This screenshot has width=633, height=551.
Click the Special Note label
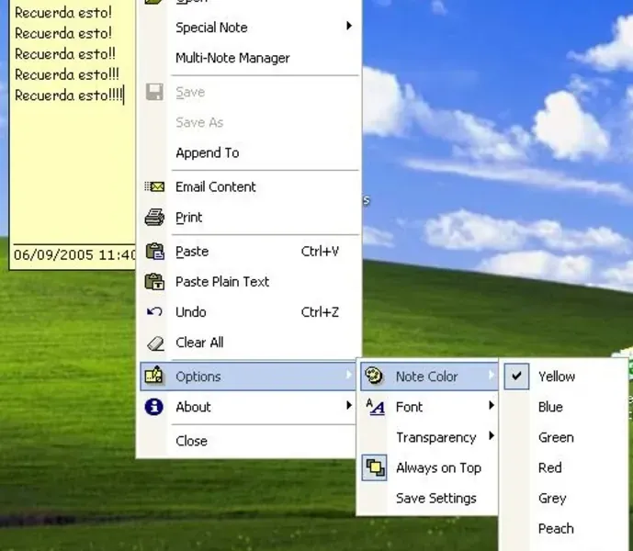(211, 28)
